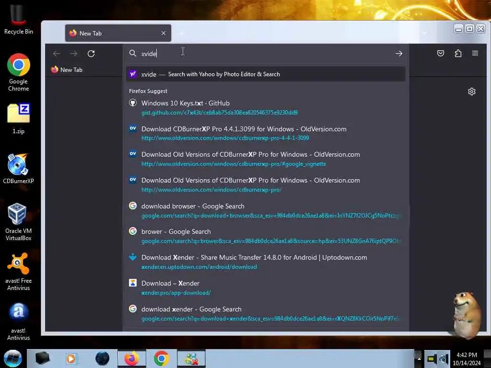Screen dimensions: 491x368
Task: Launch CDBurnerXP from desktop
Action: coord(19,168)
